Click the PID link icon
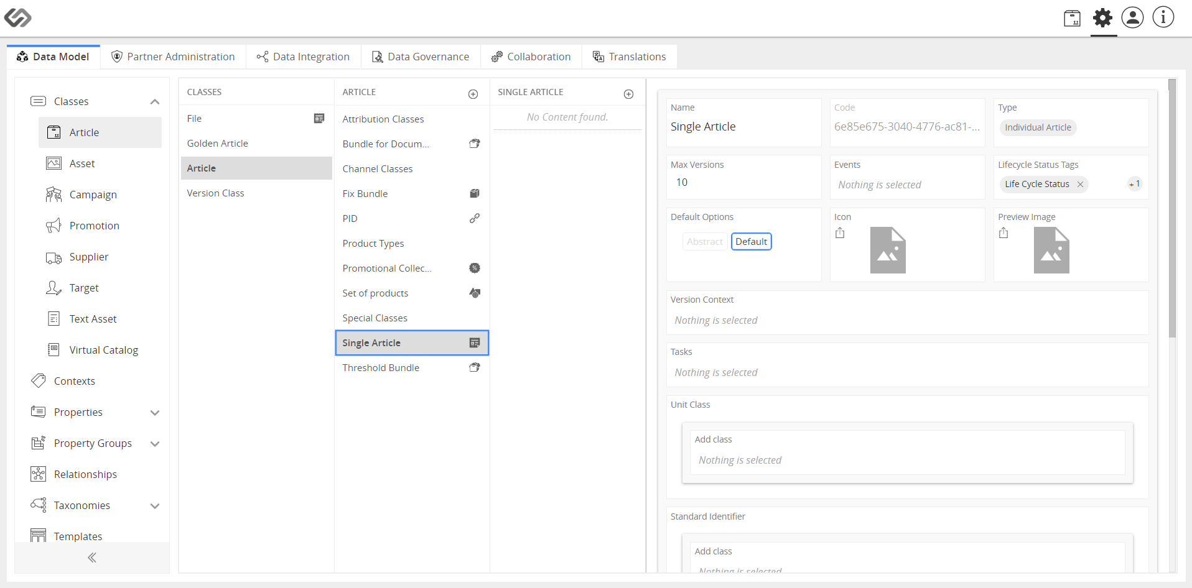 pos(475,218)
